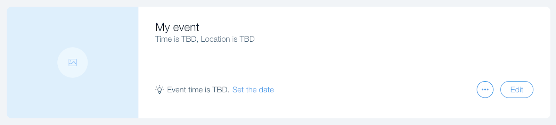556x125 pixels.
Task: Click the My event heading text
Action: (x=177, y=27)
